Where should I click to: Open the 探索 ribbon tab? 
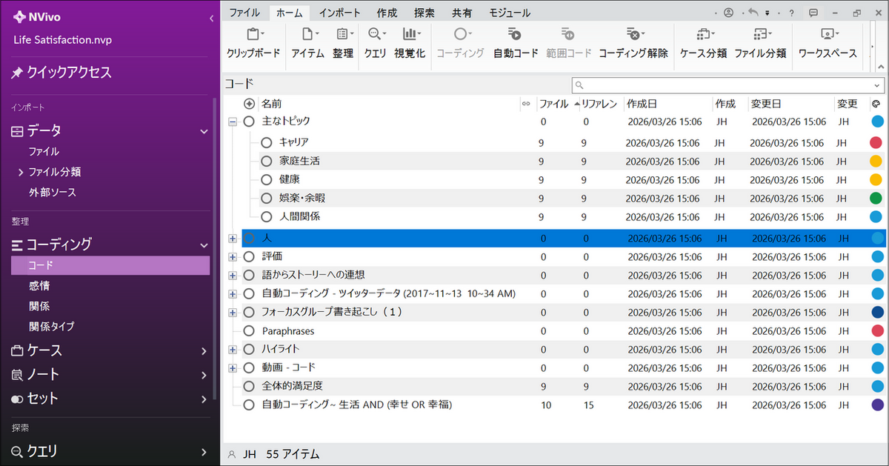424,13
